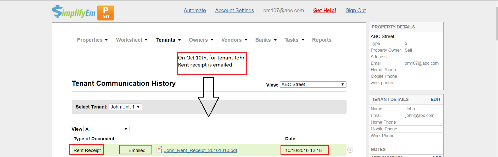Click the orange P 50 plan badge
The width and height of the screenshot is (498, 157).
coord(106,13)
